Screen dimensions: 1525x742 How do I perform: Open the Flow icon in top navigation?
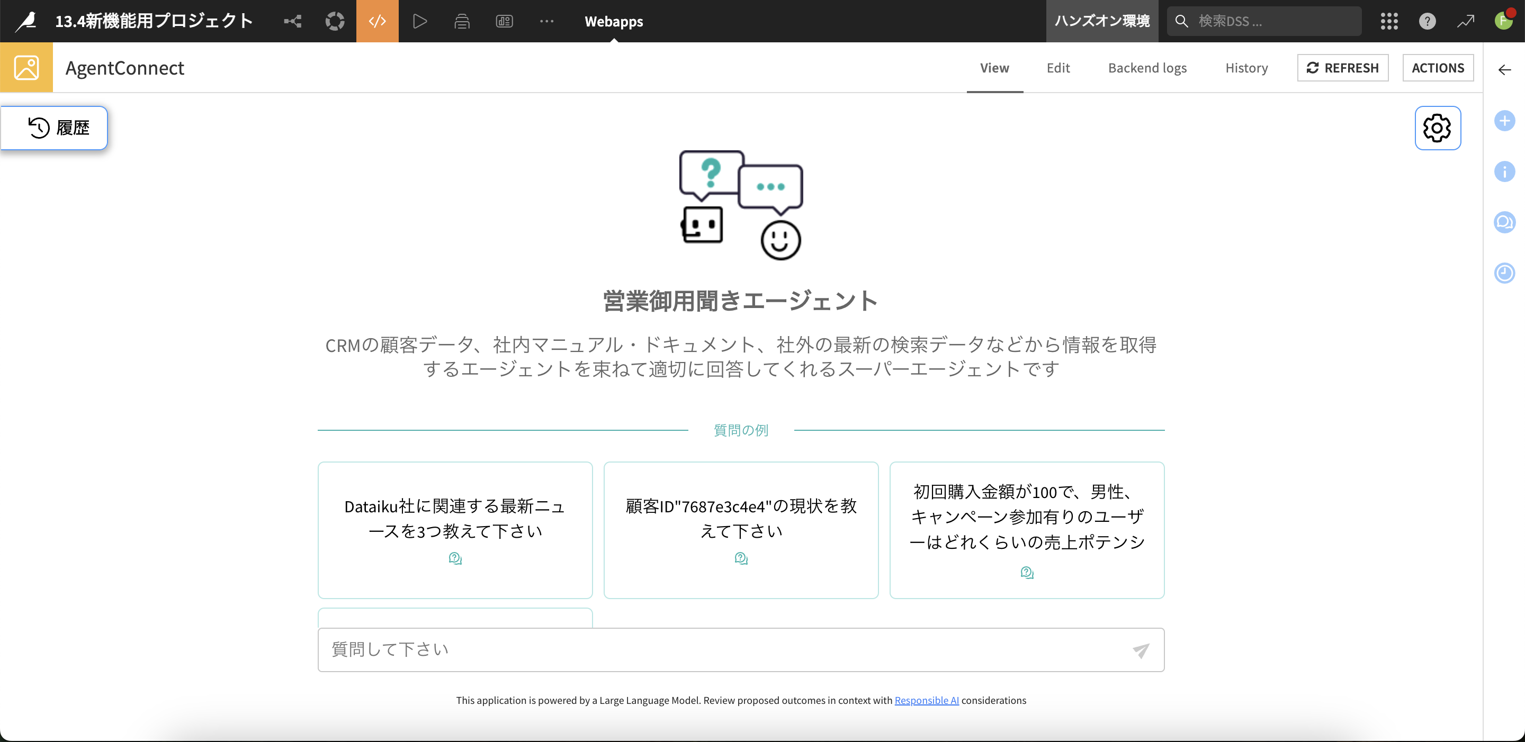pos(292,21)
